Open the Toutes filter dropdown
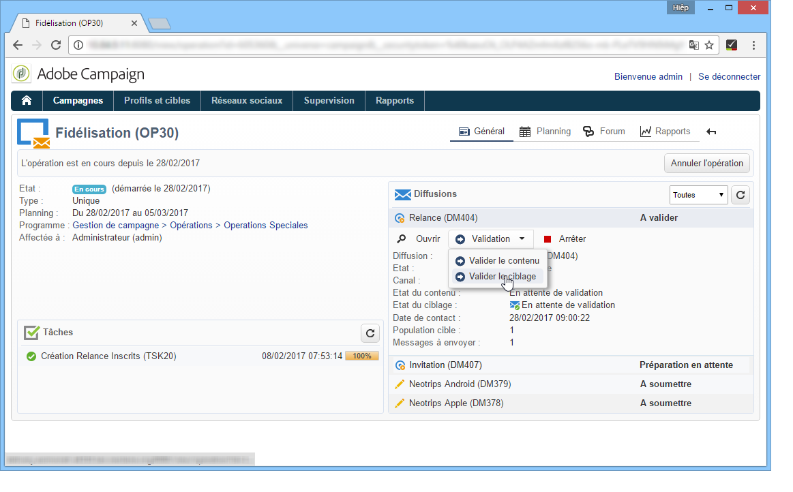 click(698, 195)
